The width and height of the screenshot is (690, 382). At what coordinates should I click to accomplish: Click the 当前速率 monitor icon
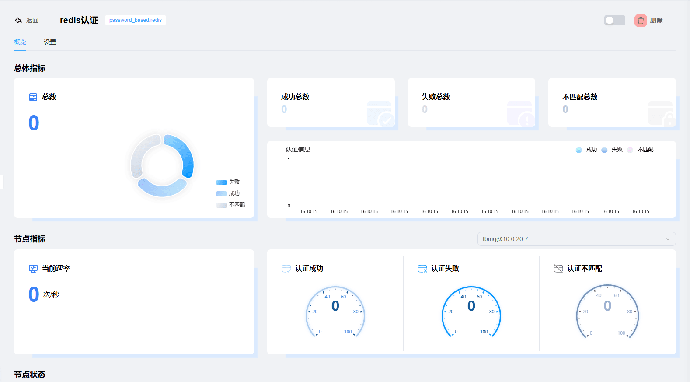[33, 268]
